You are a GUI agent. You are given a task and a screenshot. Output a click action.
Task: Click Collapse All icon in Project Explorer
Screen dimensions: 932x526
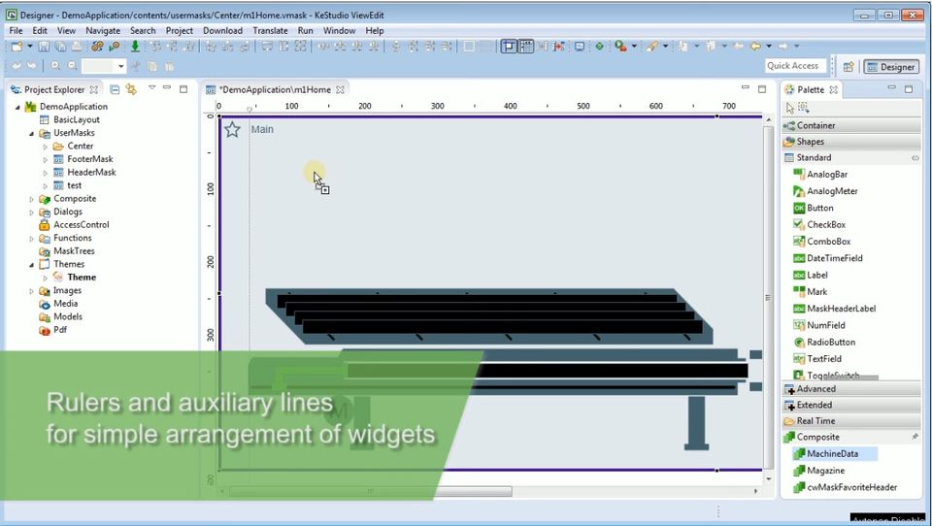[x=115, y=89]
